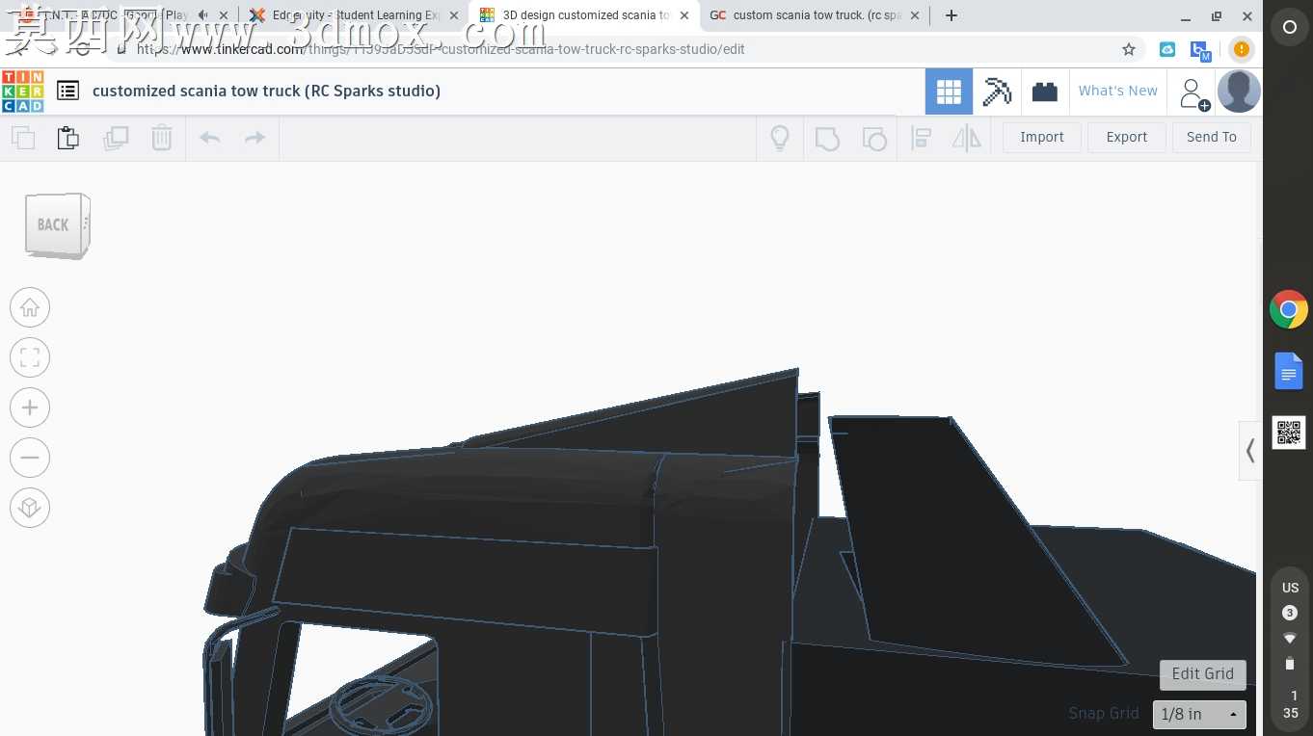Click the Import button
The width and height of the screenshot is (1313, 736).
1042,138
